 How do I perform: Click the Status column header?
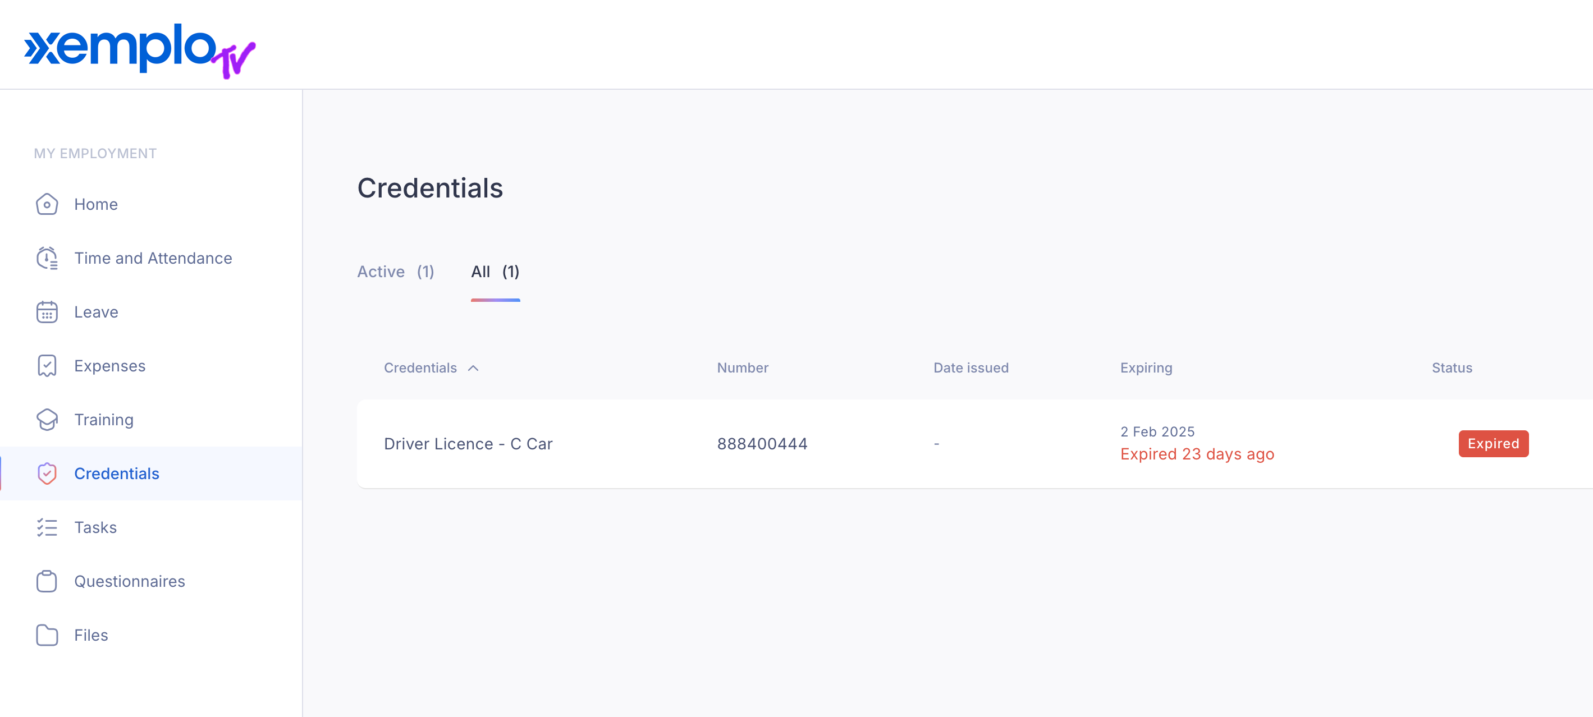pos(1452,368)
